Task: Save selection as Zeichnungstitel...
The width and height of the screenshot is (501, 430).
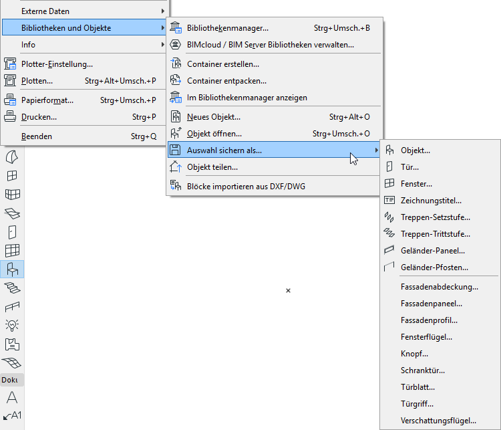Action: click(x=440, y=200)
